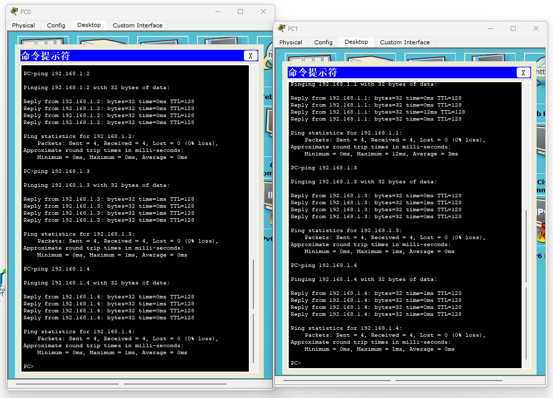Viewport: 553px width, 398px height.
Task: Click 'PC>ping 192.168.1.4' command in PC0
Action: [56, 269]
